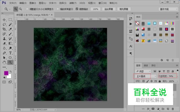The image size is (180, 112).
Task: Select the Eraser tool
Action: pyautogui.click(x=4, y=43)
